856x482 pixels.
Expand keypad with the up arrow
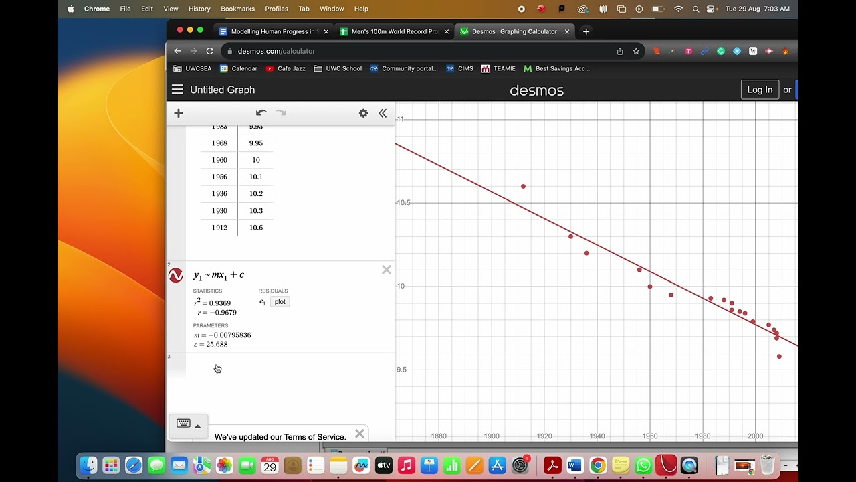(197, 426)
